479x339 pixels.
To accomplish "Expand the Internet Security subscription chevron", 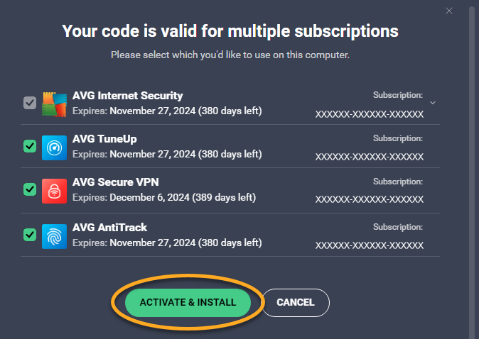I will 433,103.
